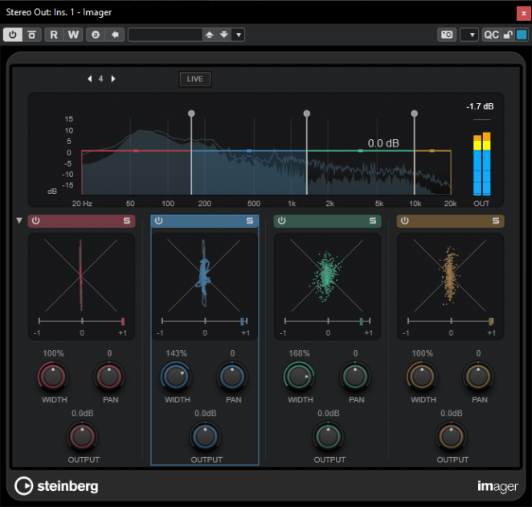Image resolution: width=532 pixels, height=507 pixels.
Task: Increase band count with right arrow
Action: (113, 79)
